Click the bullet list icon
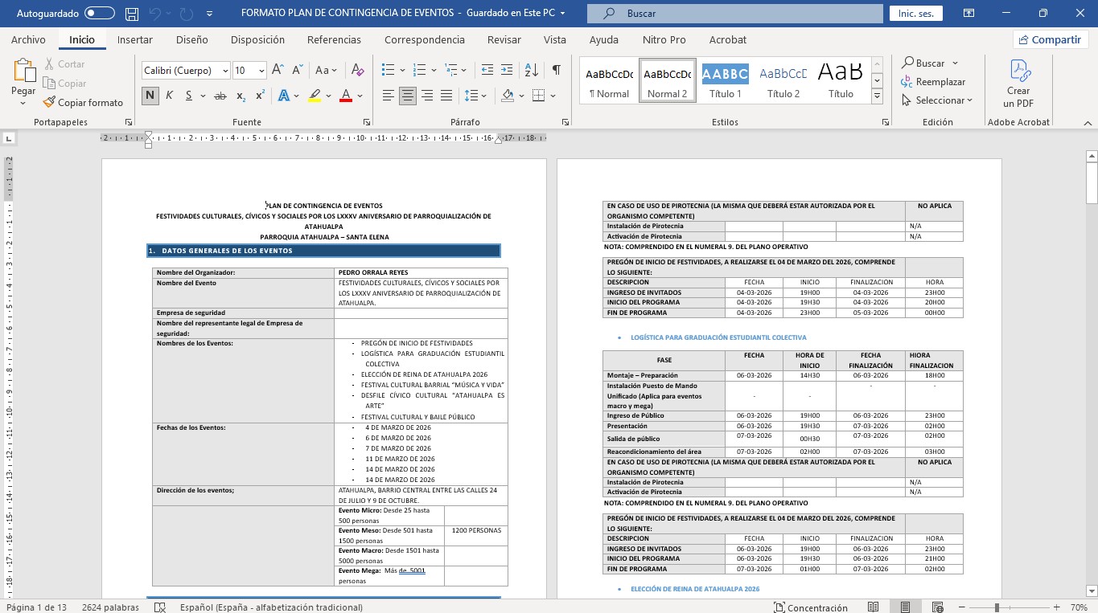 pyautogui.click(x=389, y=71)
